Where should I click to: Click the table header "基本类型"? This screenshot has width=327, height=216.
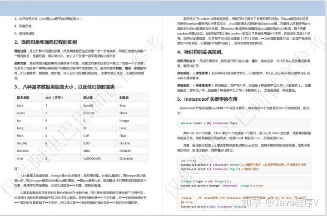[23, 98]
